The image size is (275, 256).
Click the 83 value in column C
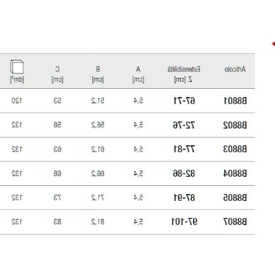click(x=58, y=222)
